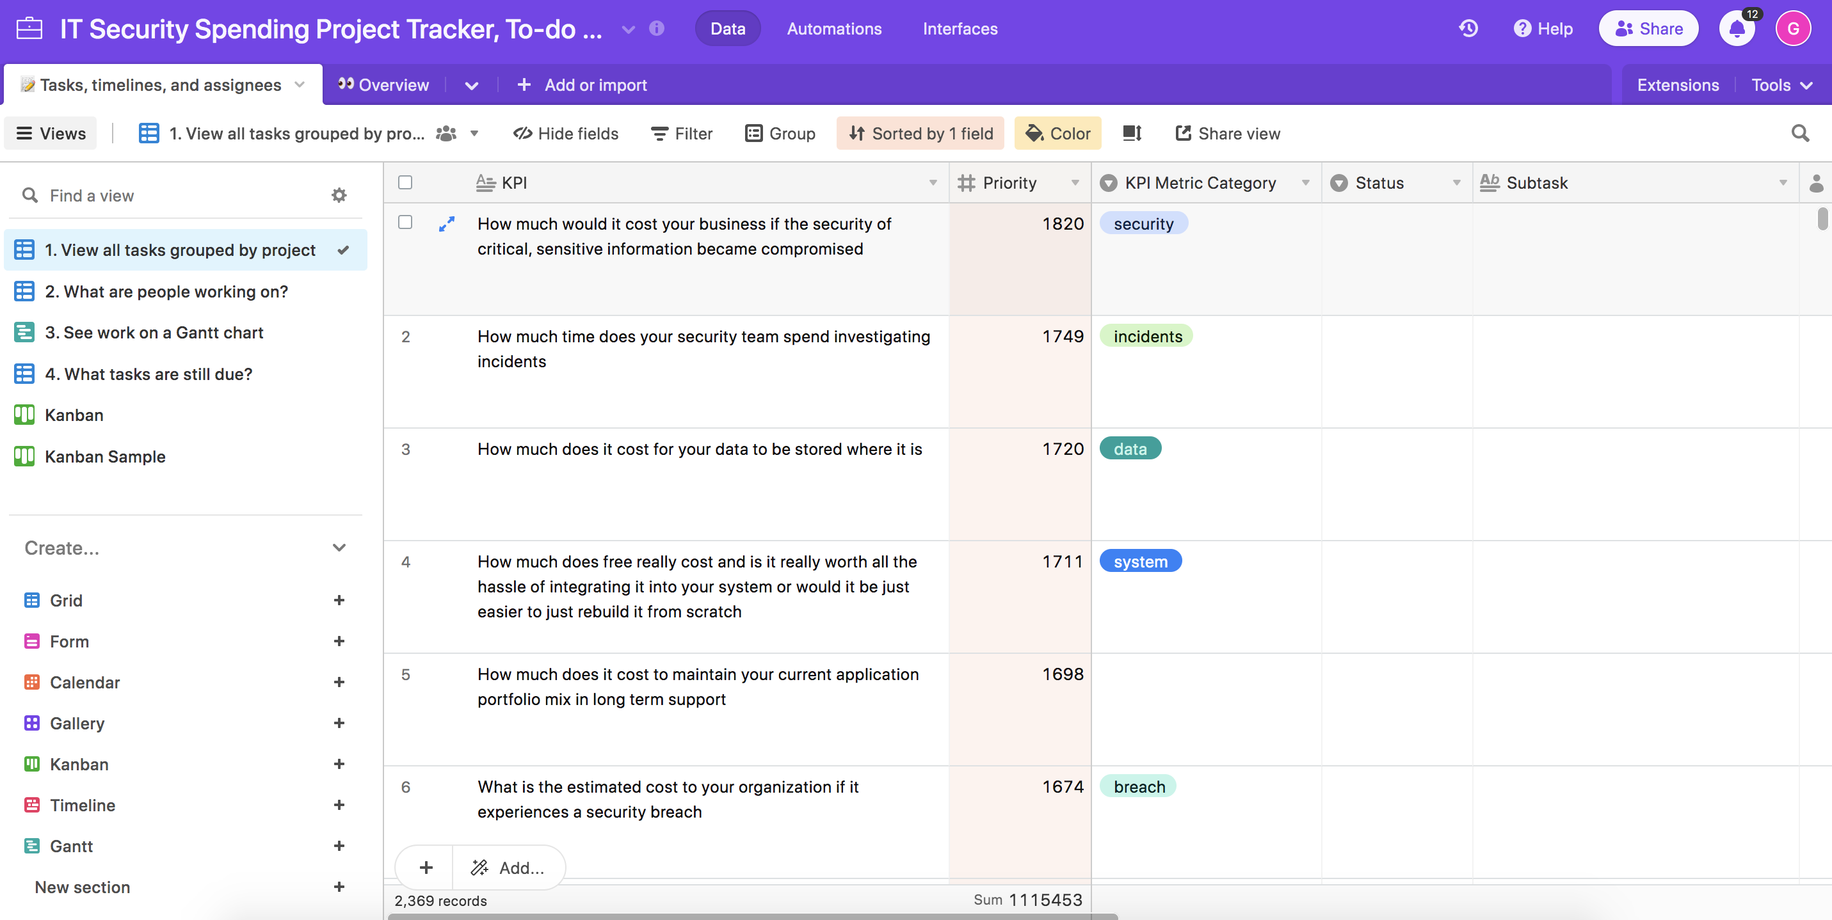Open the Filter options
Image resolution: width=1832 pixels, height=920 pixels.
[x=681, y=134]
